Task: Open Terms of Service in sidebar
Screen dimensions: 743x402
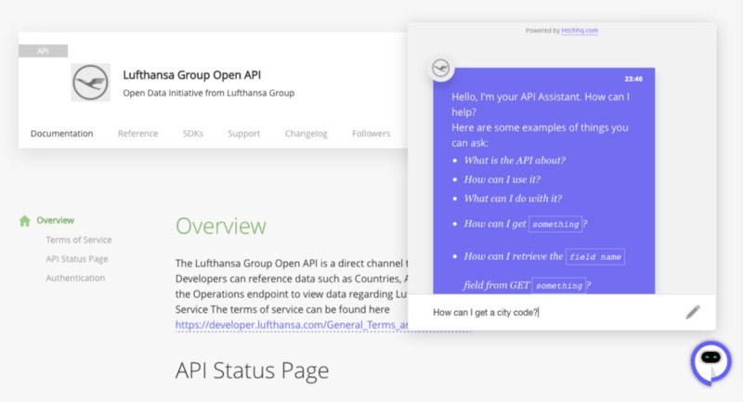Action: [79, 240]
